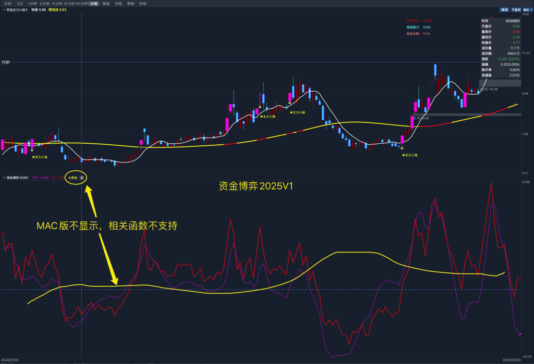Click the 14.91 price axis label
The image size is (534, 364).
coord(526,14)
